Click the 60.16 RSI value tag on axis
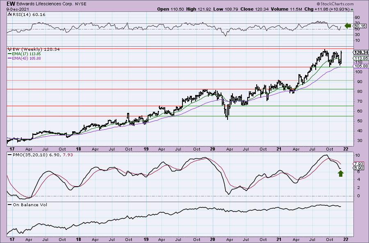This screenshot has height=243, width=369. click(360, 26)
